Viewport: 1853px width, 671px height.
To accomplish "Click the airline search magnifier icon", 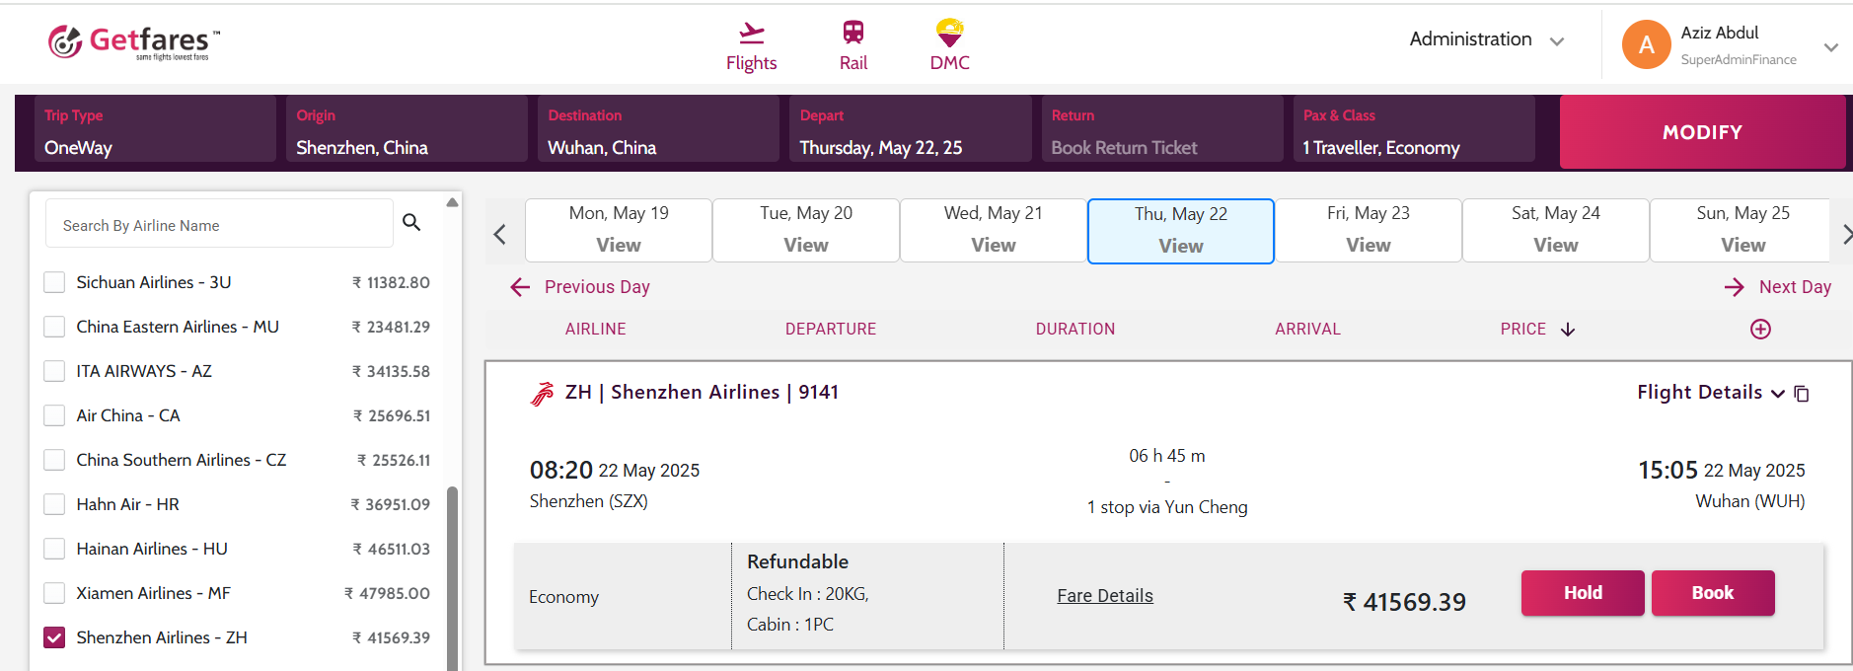I will coord(411,223).
